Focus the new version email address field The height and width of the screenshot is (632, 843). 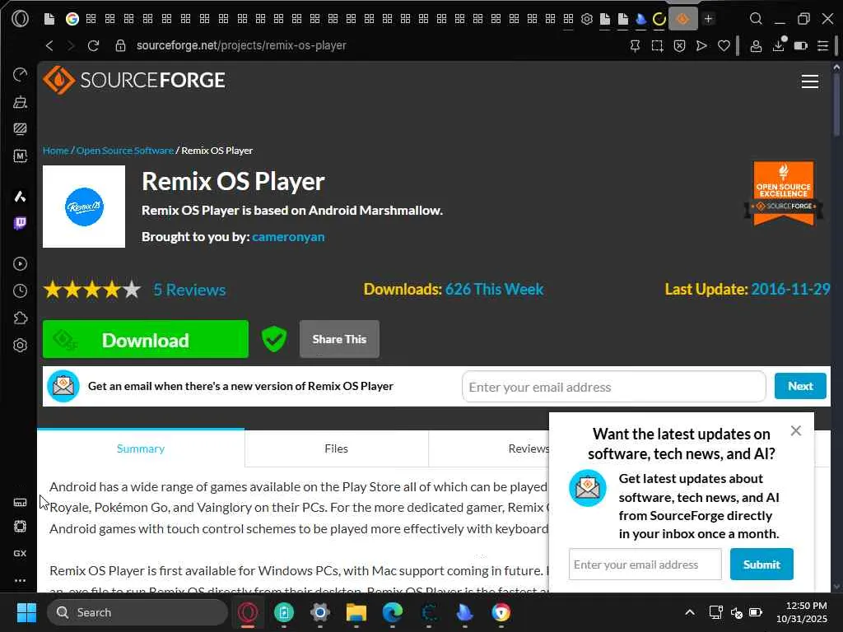(x=613, y=387)
